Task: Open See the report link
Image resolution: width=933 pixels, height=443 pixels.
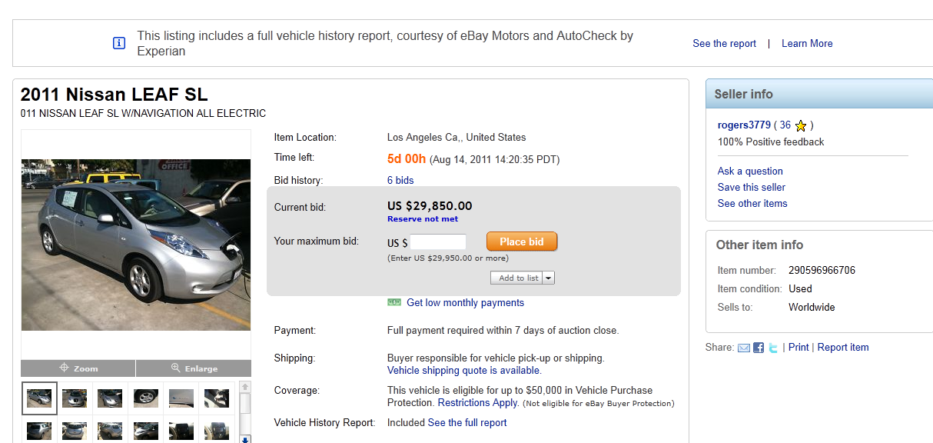Action: [724, 44]
